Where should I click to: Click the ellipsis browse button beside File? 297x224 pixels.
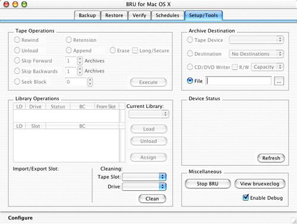[279, 81]
